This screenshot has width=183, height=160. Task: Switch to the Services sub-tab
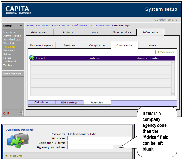(69, 45)
